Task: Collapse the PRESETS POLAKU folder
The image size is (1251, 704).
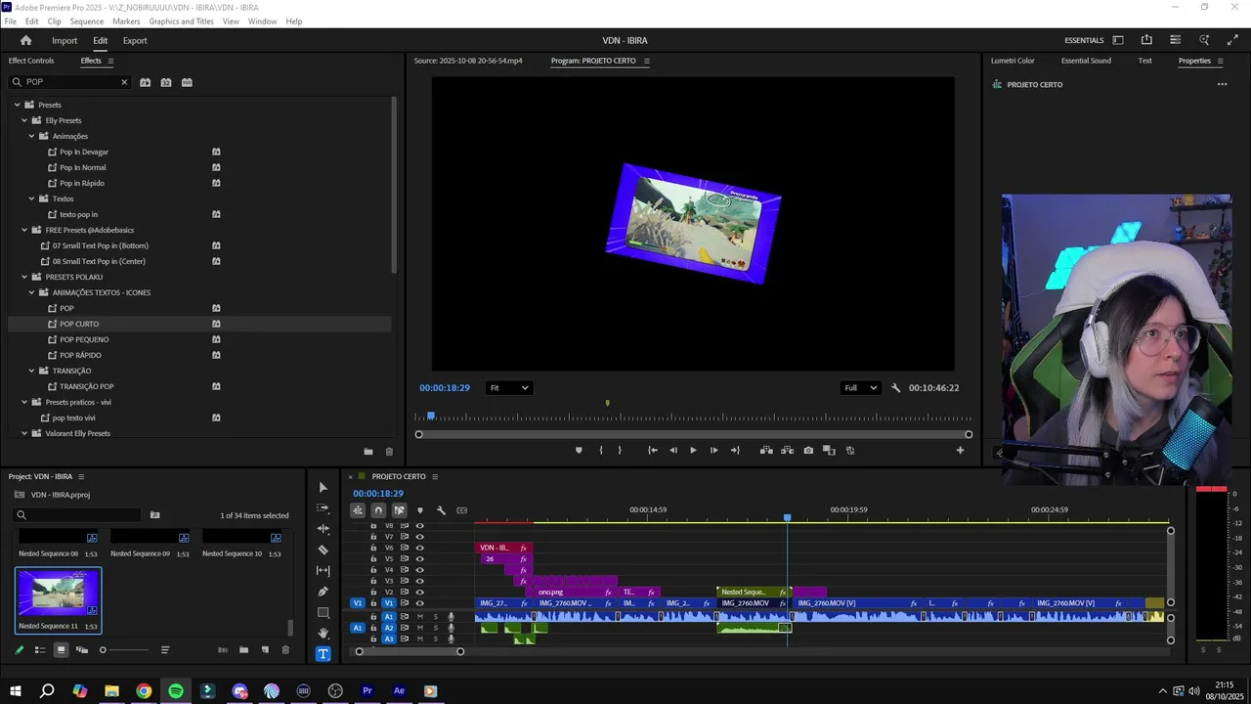Action: click(x=24, y=277)
